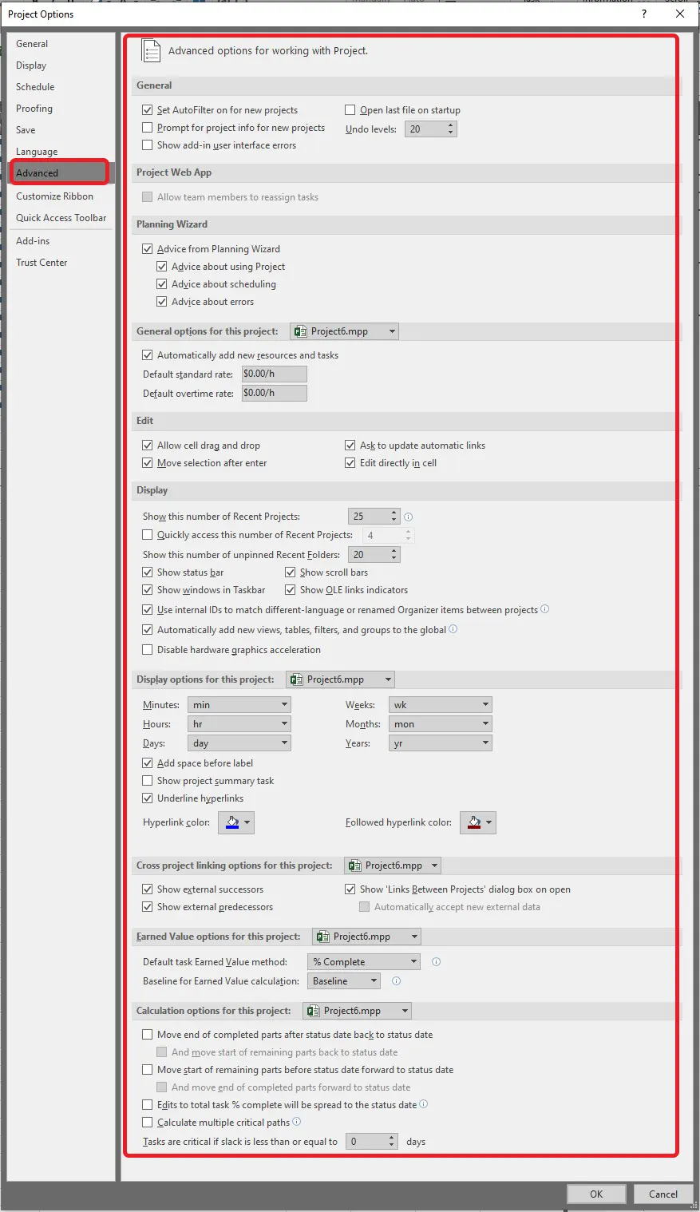Open the Days label dropdown

point(239,743)
